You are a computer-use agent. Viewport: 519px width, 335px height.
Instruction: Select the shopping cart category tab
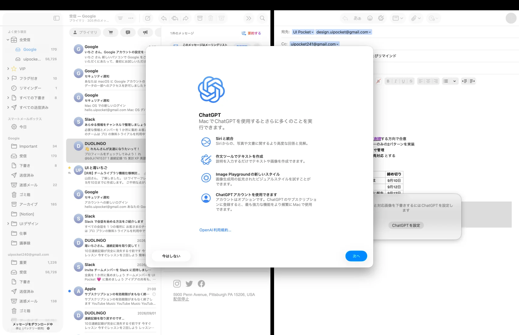click(x=111, y=32)
